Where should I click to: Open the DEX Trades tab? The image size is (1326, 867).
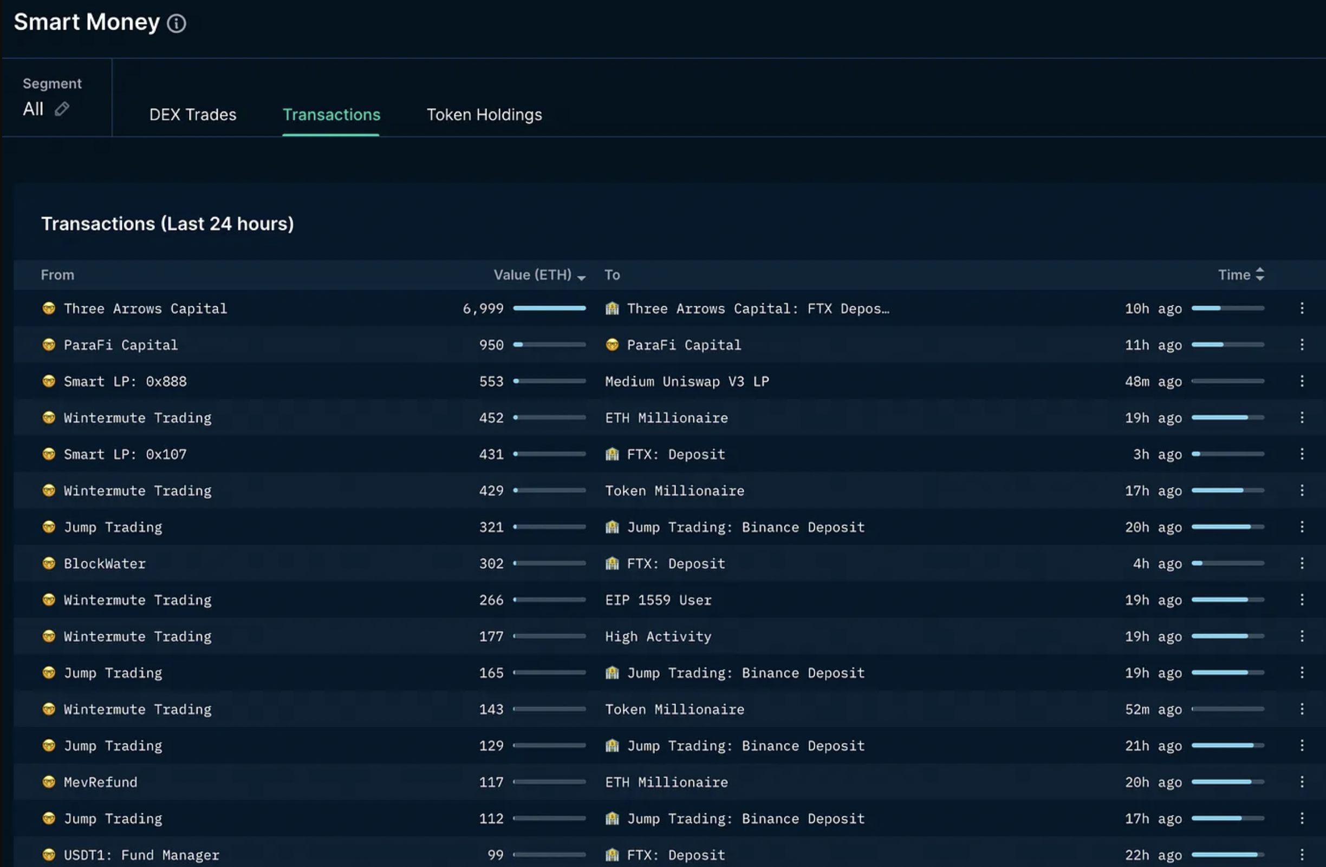[193, 115]
